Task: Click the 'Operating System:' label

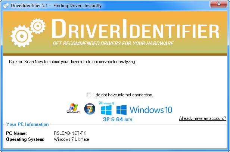Action: coord(25,139)
